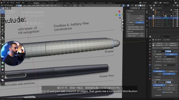
Task: Open the Render menu
Action: tap(12, 3)
